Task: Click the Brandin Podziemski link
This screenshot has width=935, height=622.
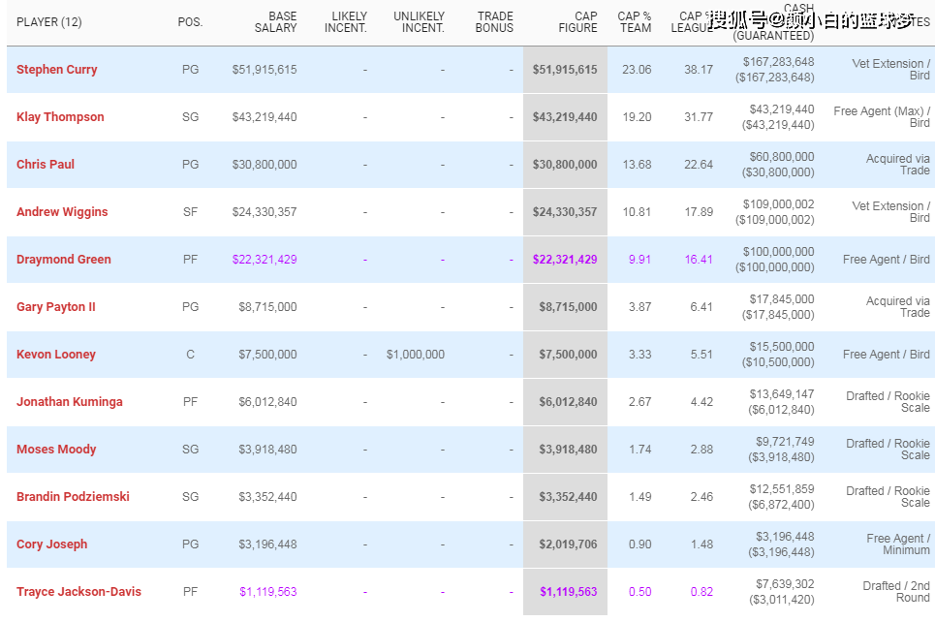Action: (x=73, y=496)
